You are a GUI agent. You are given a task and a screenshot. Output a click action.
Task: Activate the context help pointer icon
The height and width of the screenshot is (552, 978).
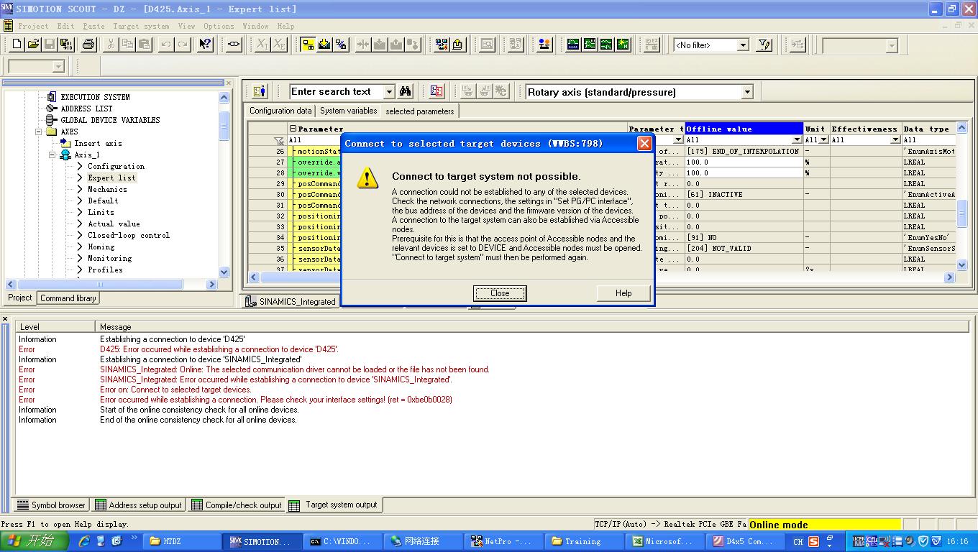tap(205, 45)
